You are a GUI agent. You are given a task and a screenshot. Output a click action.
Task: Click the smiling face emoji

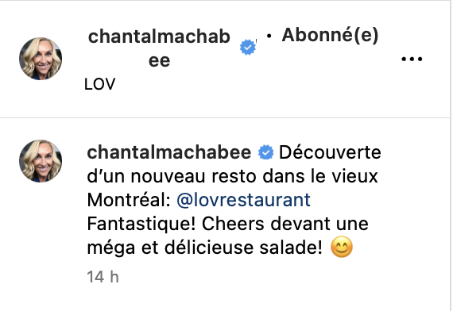tap(342, 247)
